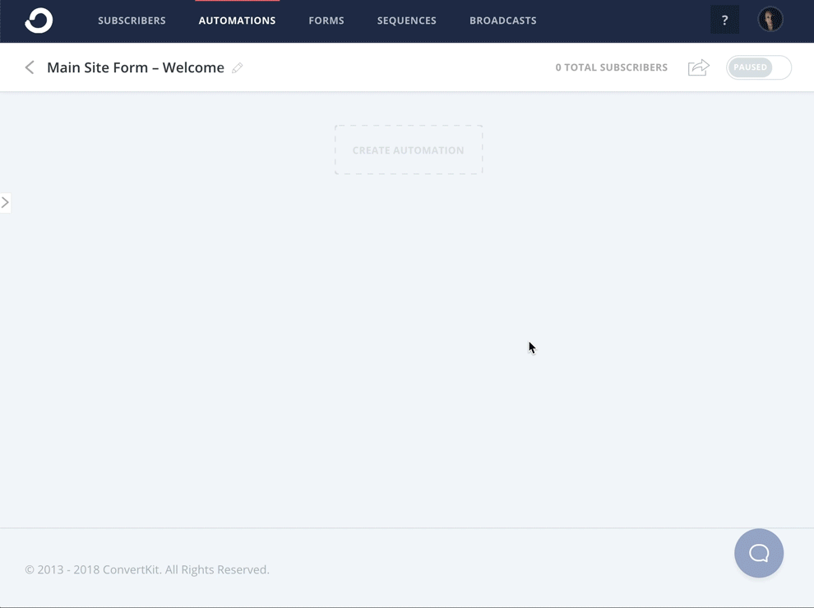Viewport: 814px width, 608px height.
Task: Expand the left sidebar panel
Action: point(5,202)
